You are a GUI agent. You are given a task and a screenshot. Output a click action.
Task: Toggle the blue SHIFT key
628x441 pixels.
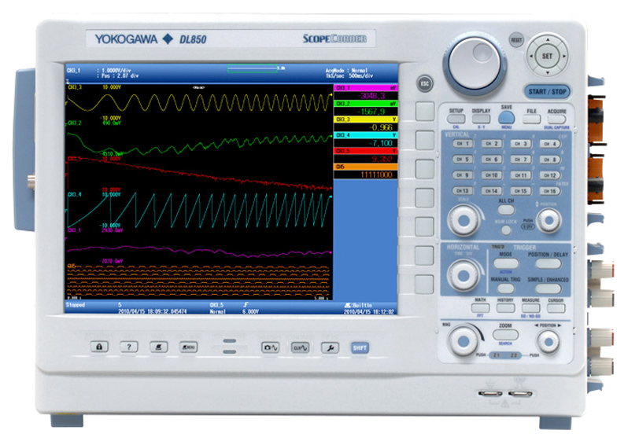pyautogui.click(x=360, y=347)
